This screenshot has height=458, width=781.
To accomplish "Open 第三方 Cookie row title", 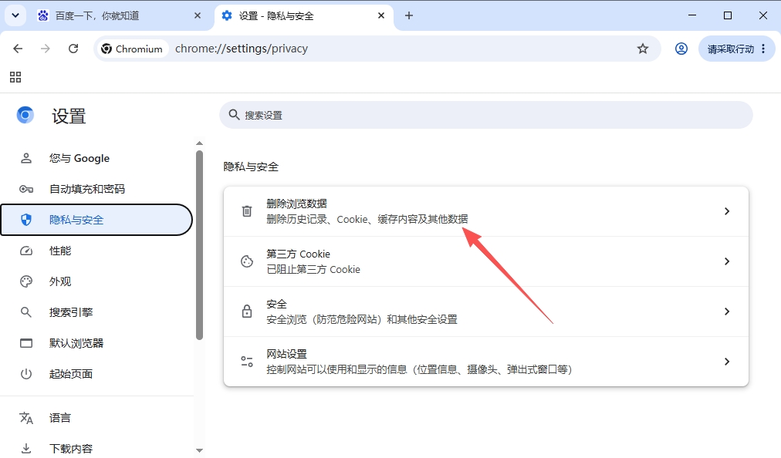I will [299, 254].
